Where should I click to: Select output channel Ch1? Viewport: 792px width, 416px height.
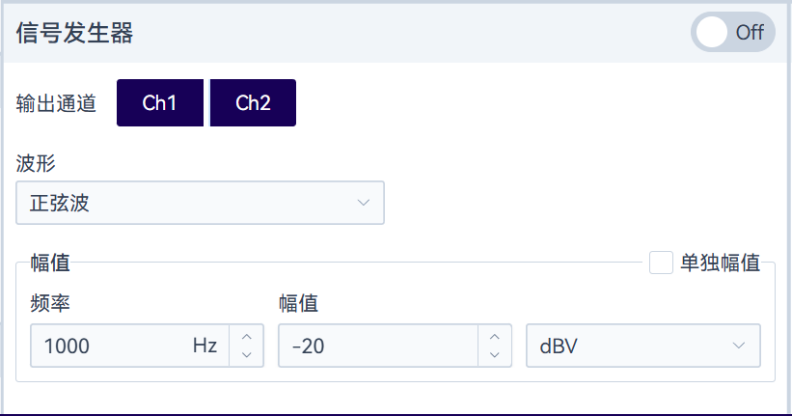pyautogui.click(x=159, y=103)
